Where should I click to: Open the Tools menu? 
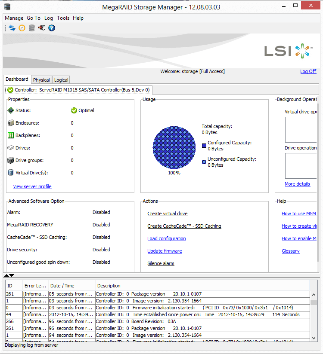[x=63, y=18]
